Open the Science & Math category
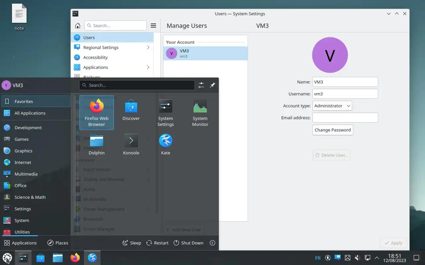Screen dimensions: 425x265 [36, 197]
